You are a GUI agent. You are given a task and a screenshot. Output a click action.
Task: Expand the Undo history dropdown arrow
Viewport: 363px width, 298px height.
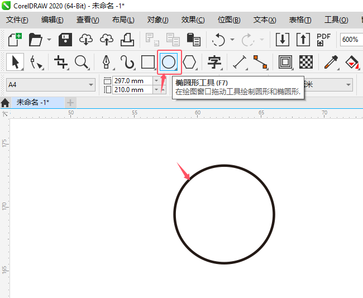tap(232, 40)
